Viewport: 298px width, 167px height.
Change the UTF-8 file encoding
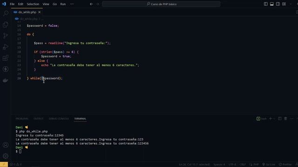(x=232, y=164)
